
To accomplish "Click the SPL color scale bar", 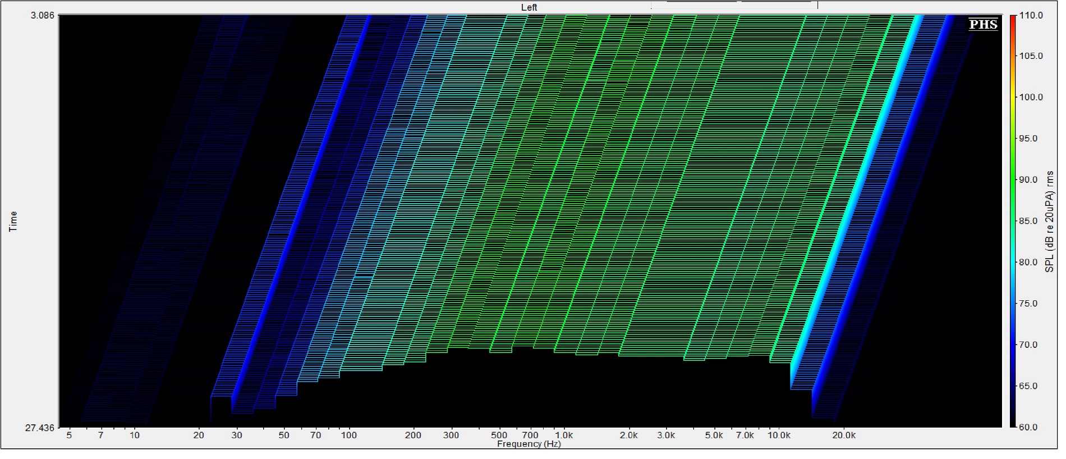I will click(x=1013, y=221).
